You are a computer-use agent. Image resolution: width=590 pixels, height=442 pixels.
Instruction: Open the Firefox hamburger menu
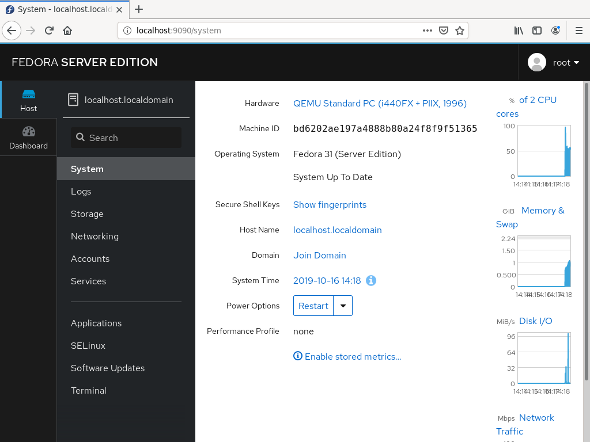[x=579, y=31]
